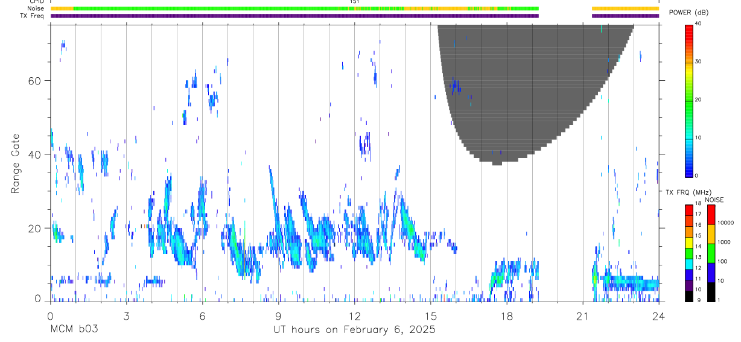Click the 'Noise' row label at top left
The width and height of the screenshot is (741, 342).
36,8
